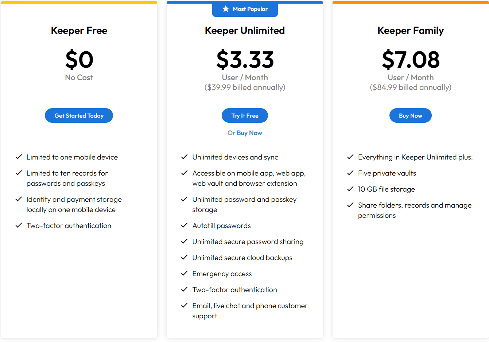Screen dimensions: 489x342
Task: Click checkmark beside Unlimited secure cloud backups
Action: [185, 258]
